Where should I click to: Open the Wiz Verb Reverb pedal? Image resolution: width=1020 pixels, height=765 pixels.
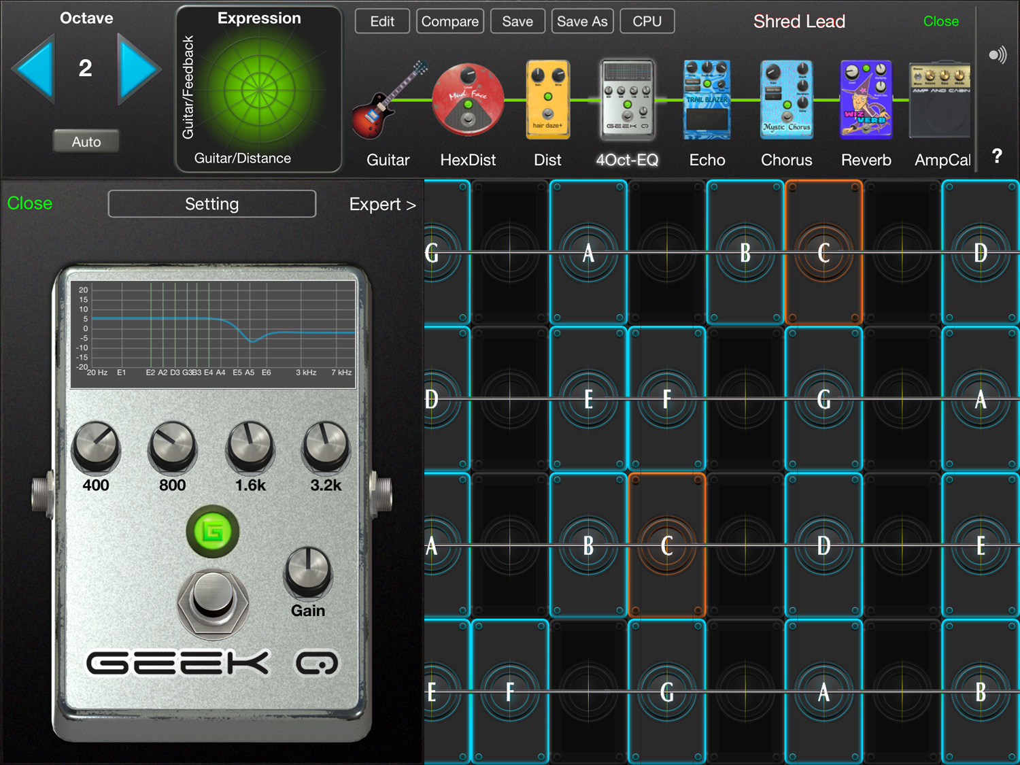tap(866, 101)
